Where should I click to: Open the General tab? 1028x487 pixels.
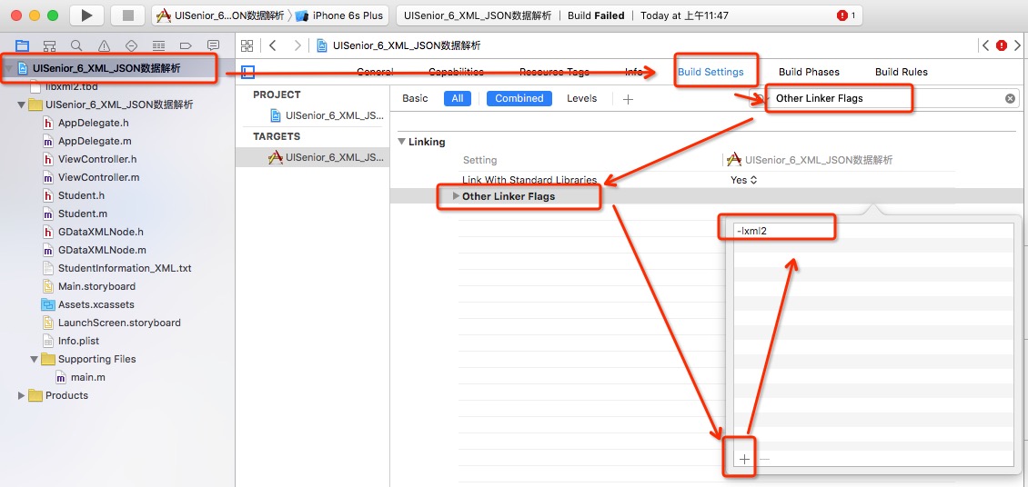tap(375, 72)
